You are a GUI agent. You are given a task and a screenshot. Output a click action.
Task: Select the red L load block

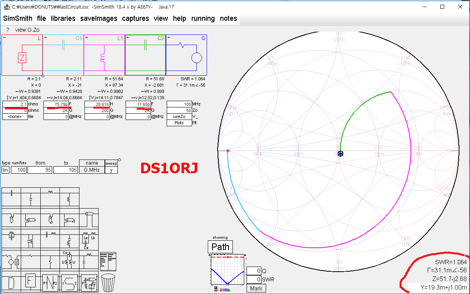point(22,55)
